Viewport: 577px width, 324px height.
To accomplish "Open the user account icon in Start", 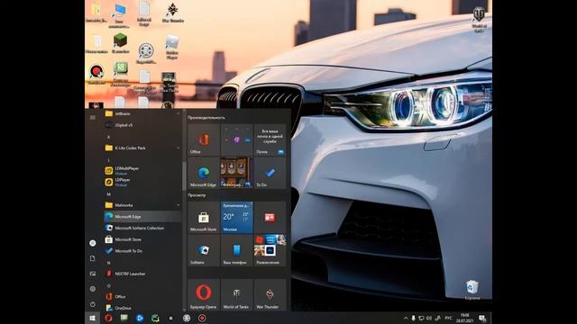I will [x=93, y=243].
